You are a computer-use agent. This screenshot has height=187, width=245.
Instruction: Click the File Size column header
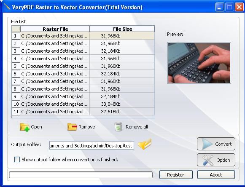[x=122, y=29]
